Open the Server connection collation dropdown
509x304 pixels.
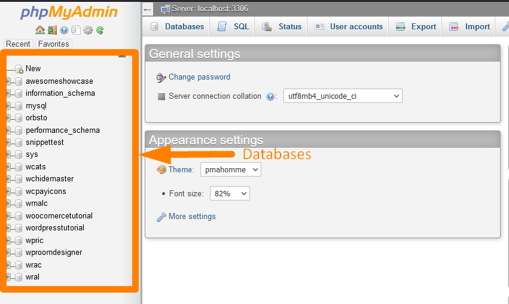click(x=343, y=96)
